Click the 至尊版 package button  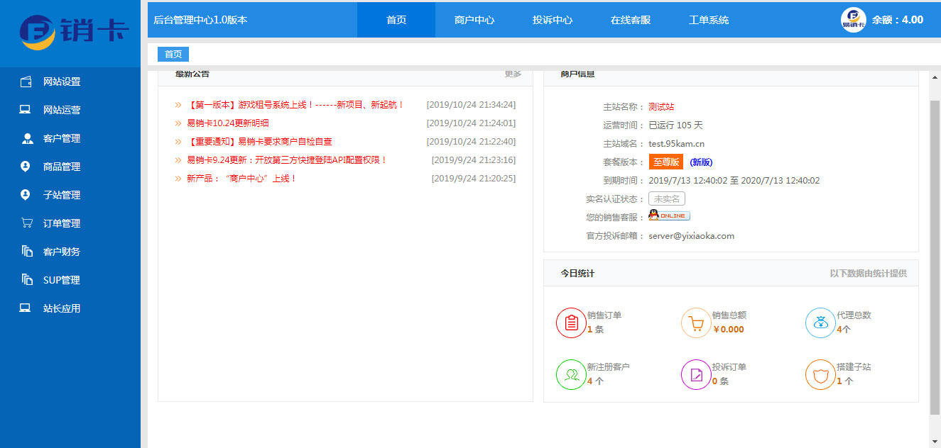click(x=665, y=162)
